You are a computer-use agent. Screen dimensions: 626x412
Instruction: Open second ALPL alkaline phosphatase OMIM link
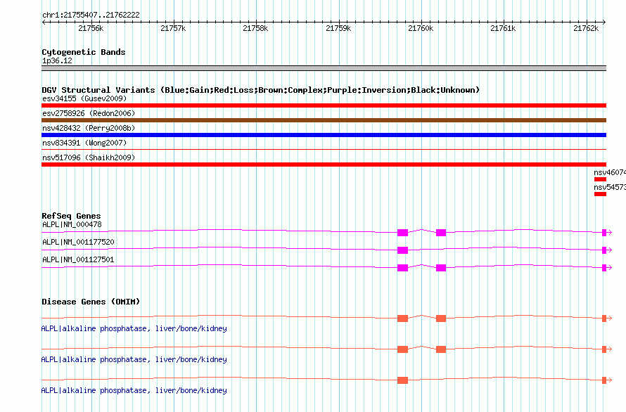pos(134,360)
